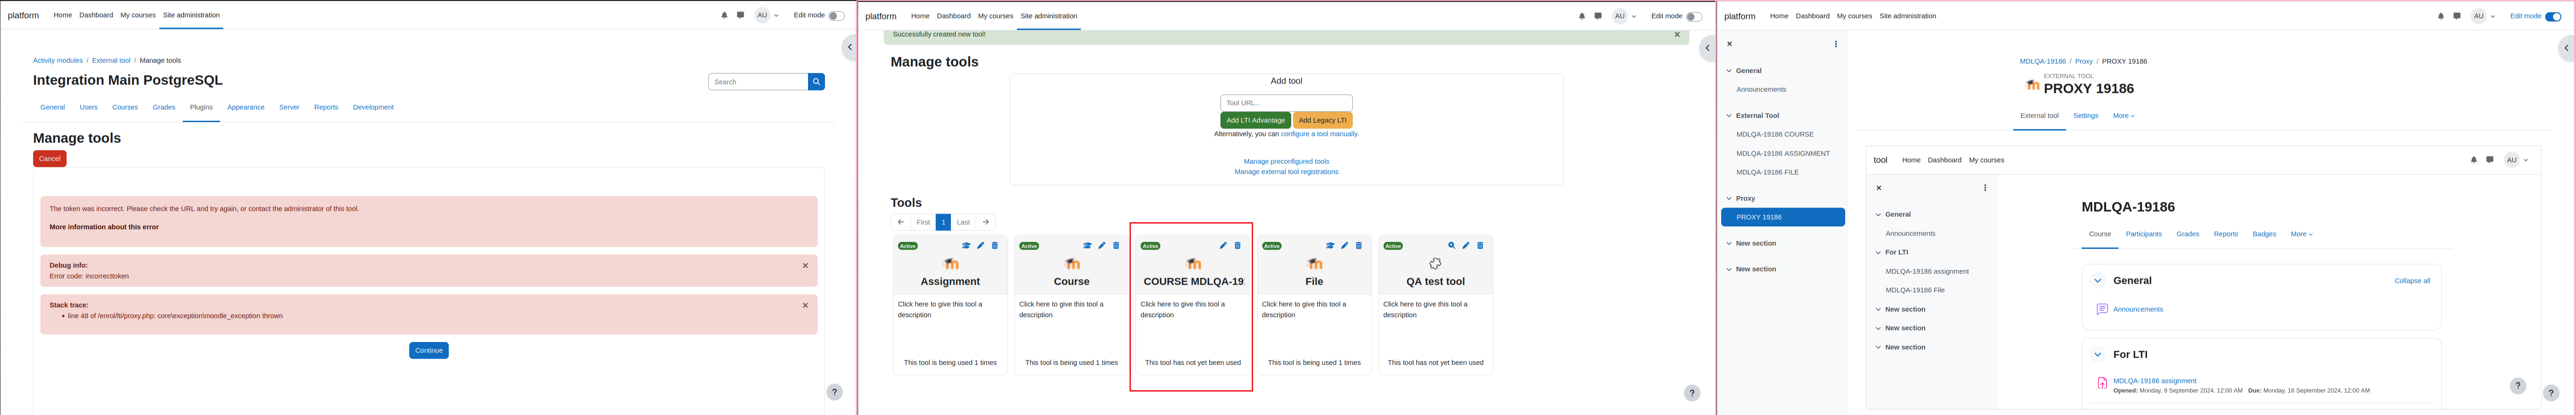Open More dropdown in embedded MDLQA-19186 course
The image size is (2576, 415).
pos(2302,234)
